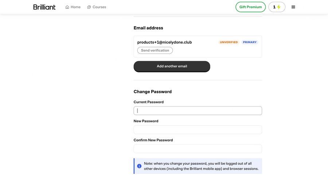The width and height of the screenshot is (328, 176).
Task: Click the blue info icon in the note
Action: (x=139, y=166)
